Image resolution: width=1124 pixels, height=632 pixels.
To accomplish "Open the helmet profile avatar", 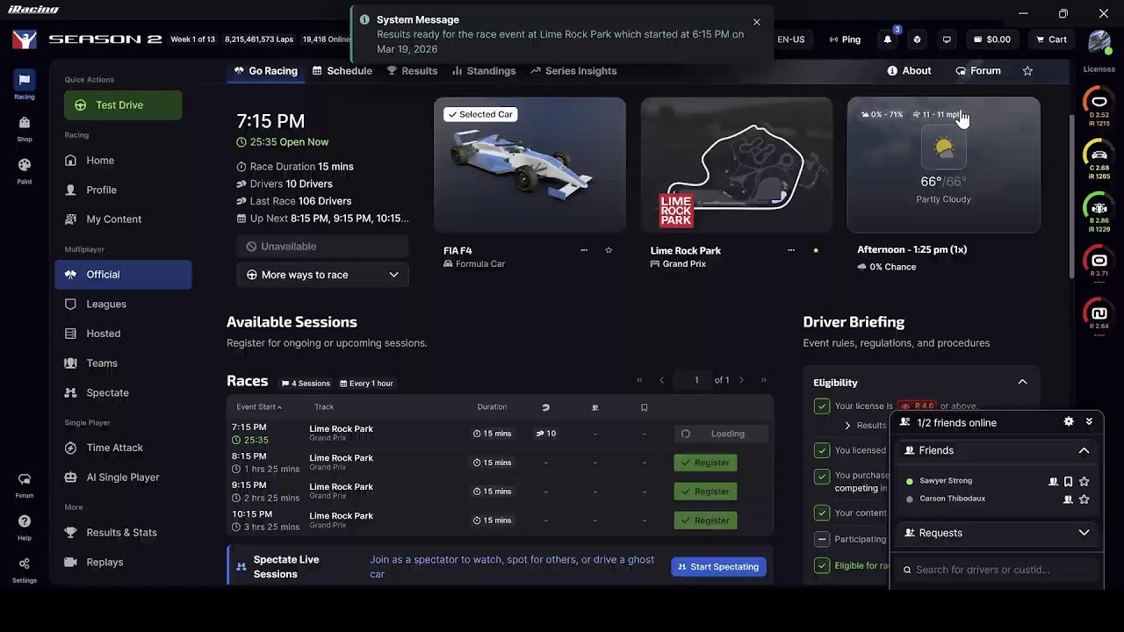I will [x=1099, y=41].
